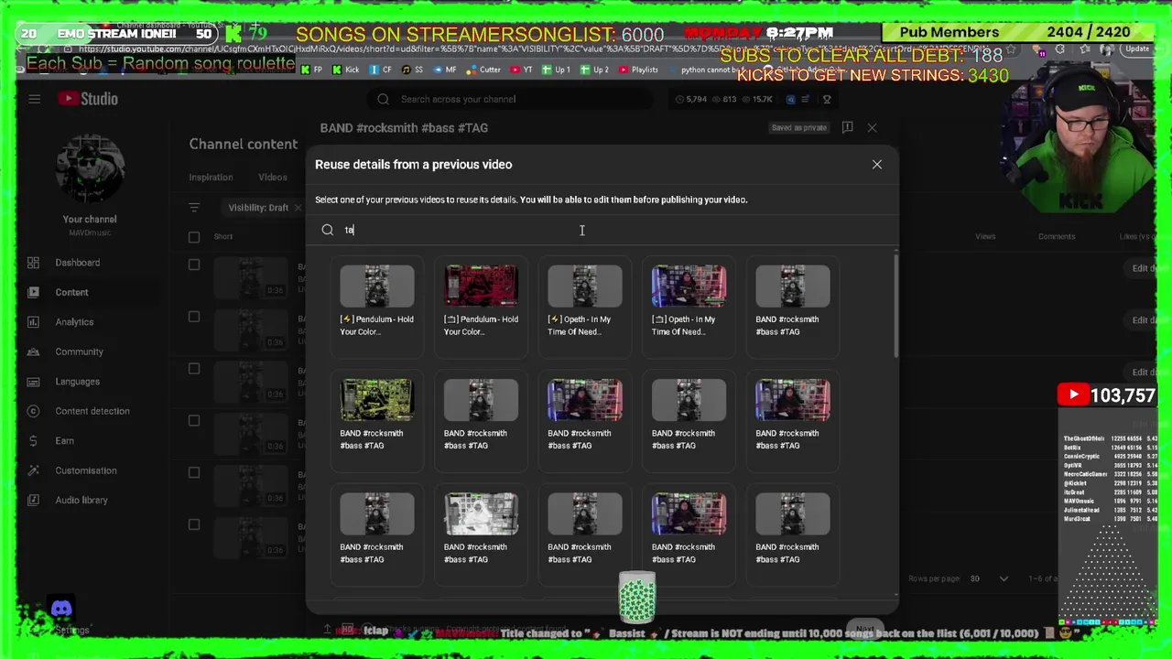Viewport: 1172px width, 659px height.
Task: Open the YT bookmark
Action: click(x=521, y=70)
